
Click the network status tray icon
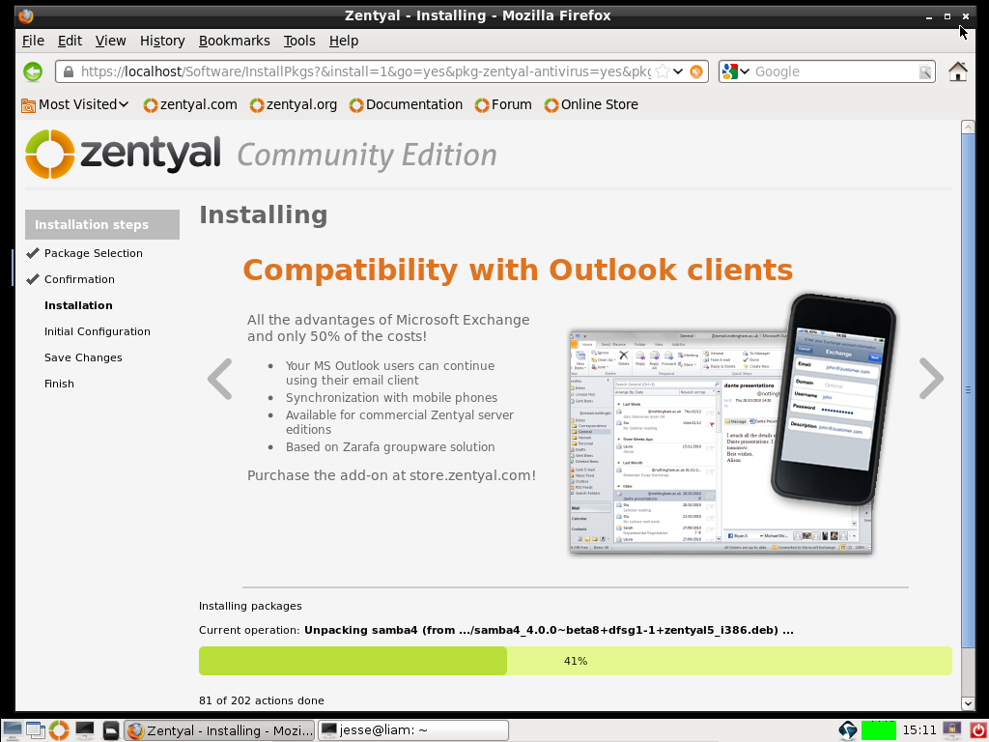848,730
